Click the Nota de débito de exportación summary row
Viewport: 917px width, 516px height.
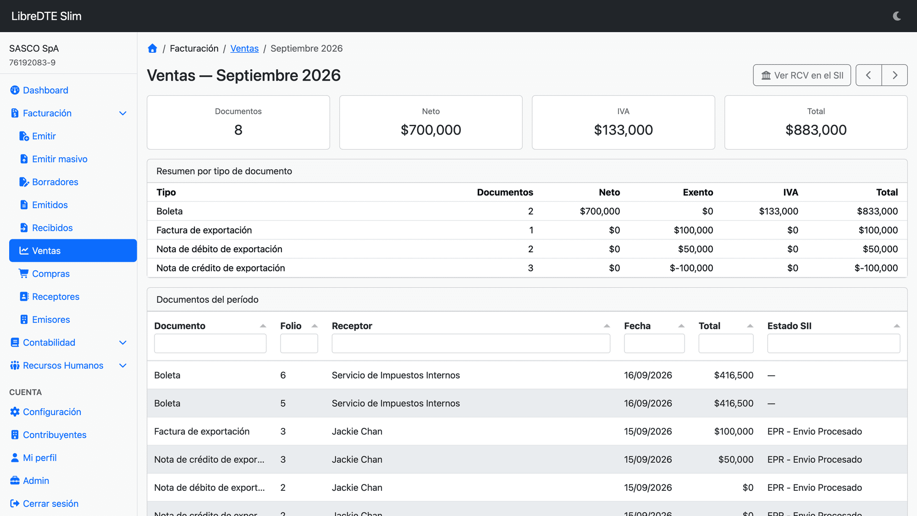[x=527, y=249]
